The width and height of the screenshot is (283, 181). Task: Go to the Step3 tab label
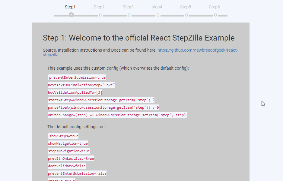[x=128, y=7]
